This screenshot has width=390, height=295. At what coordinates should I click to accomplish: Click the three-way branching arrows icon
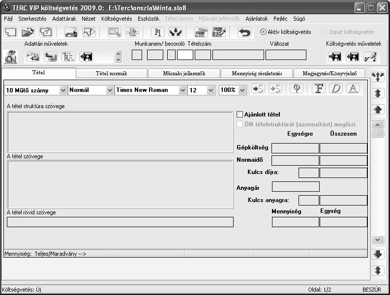coord(378,77)
